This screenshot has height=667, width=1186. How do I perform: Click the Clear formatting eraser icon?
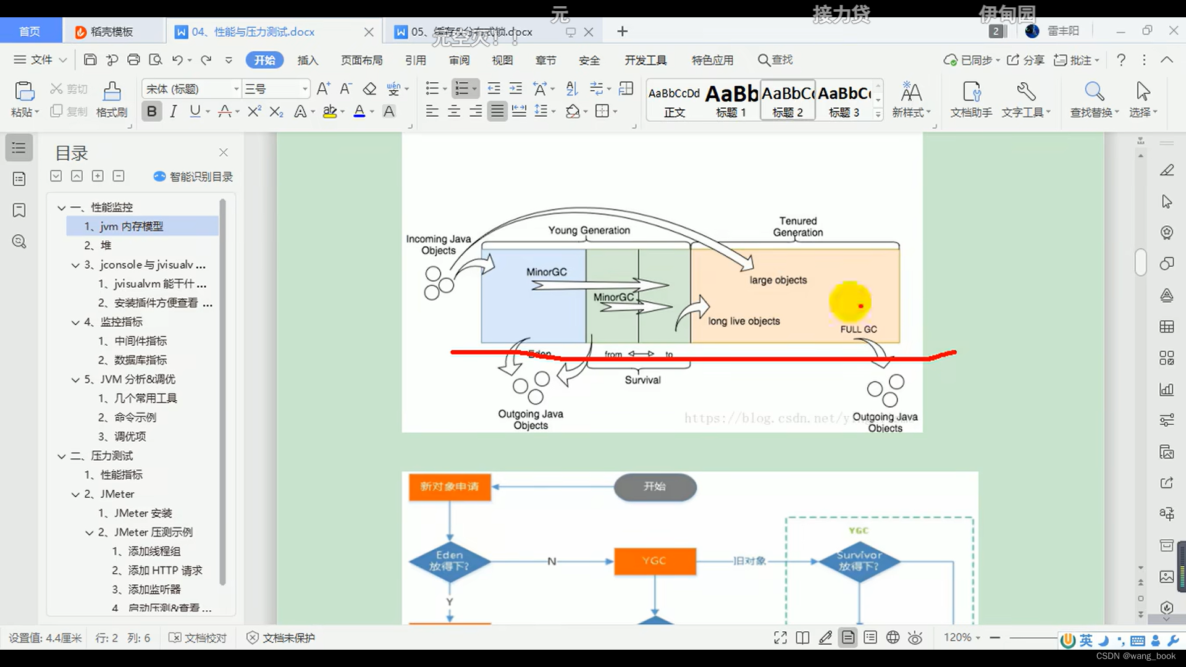click(369, 89)
